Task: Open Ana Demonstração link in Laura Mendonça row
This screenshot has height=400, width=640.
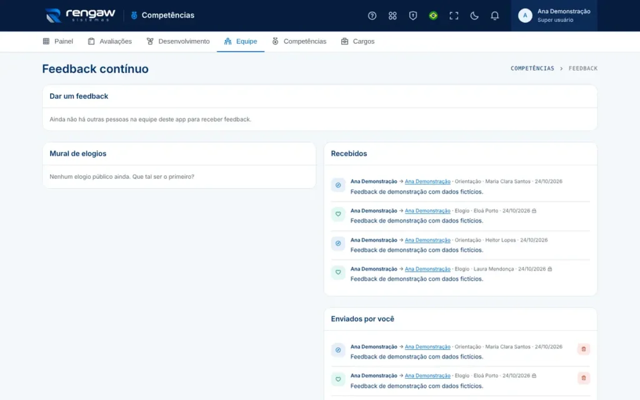Action: pos(427,269)
